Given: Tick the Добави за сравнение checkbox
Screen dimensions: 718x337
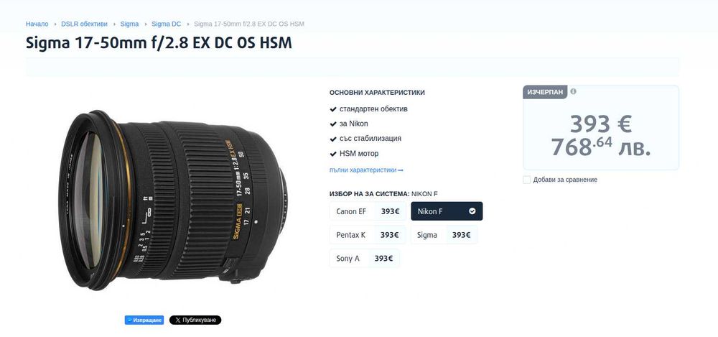Looking at the screenshot, I should pos(526,180).
